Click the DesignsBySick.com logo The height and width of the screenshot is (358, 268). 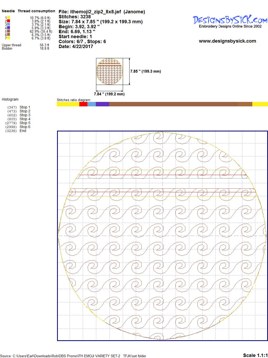click(x=230, y=20)
